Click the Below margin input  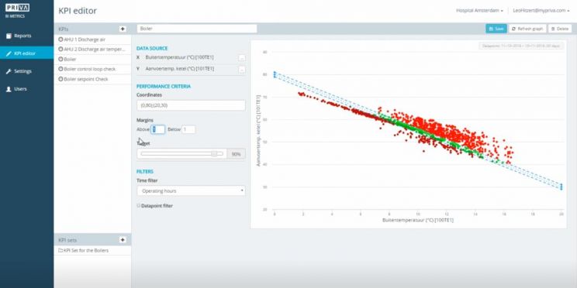point(188,129)
